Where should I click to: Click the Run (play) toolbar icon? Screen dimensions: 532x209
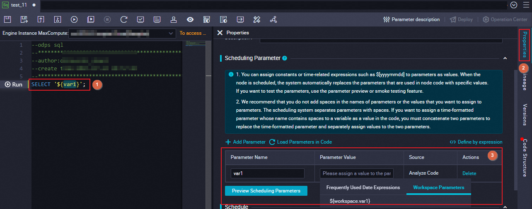coord(74,19)
